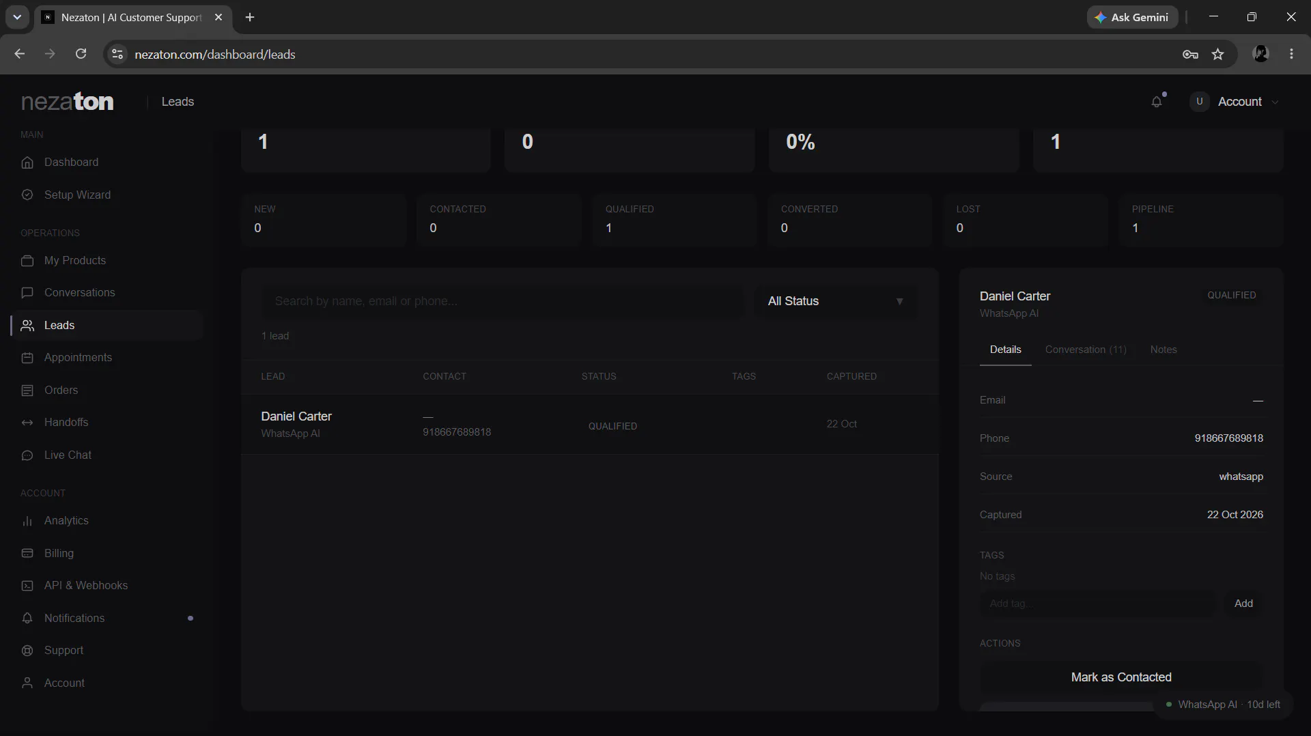Click the Handoffs arrows icon in sidebar
This screenshot has height=736, width=1311.
pyautogui.click(x=27, y=423)
